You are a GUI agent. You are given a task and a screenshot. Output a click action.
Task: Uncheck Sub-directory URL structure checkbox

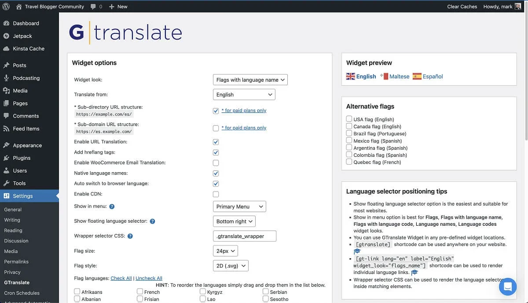tap(216, 111)
